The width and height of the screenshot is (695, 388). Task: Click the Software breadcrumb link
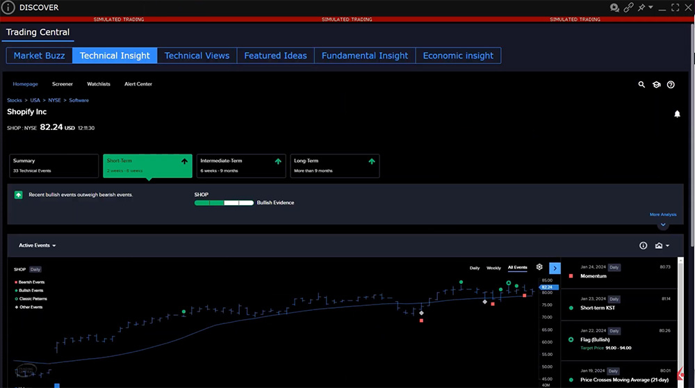[x=79, y=100]
